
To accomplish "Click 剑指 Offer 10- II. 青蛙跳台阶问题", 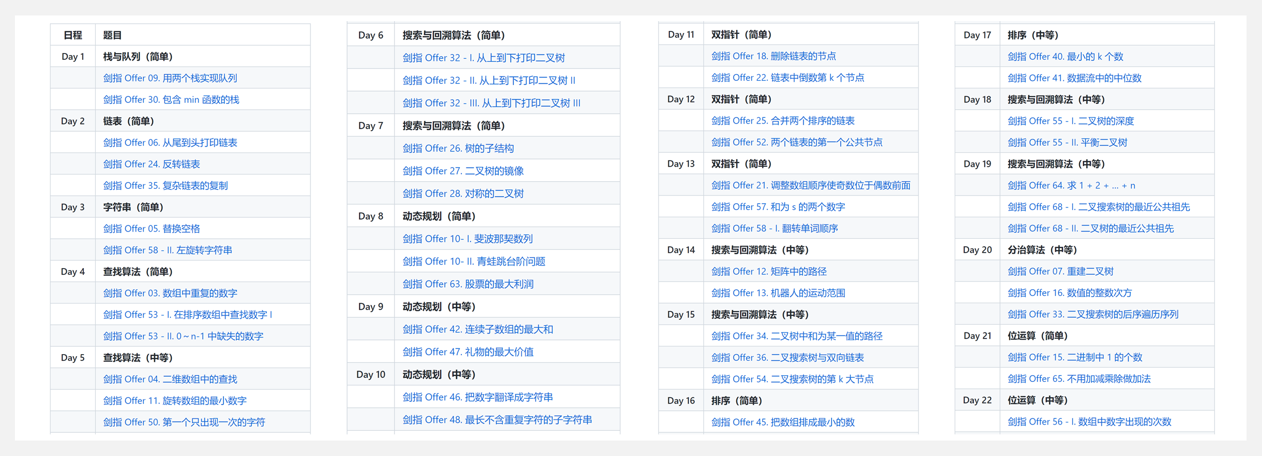I will (x=474, y=261).
